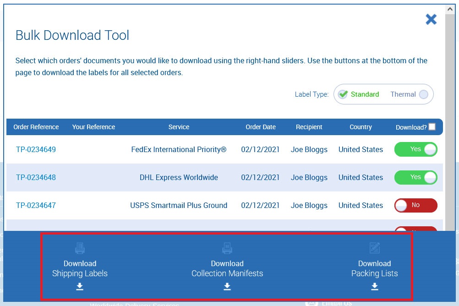Click the DHL Express Worldwide service cell

click(x=179, y=177)
